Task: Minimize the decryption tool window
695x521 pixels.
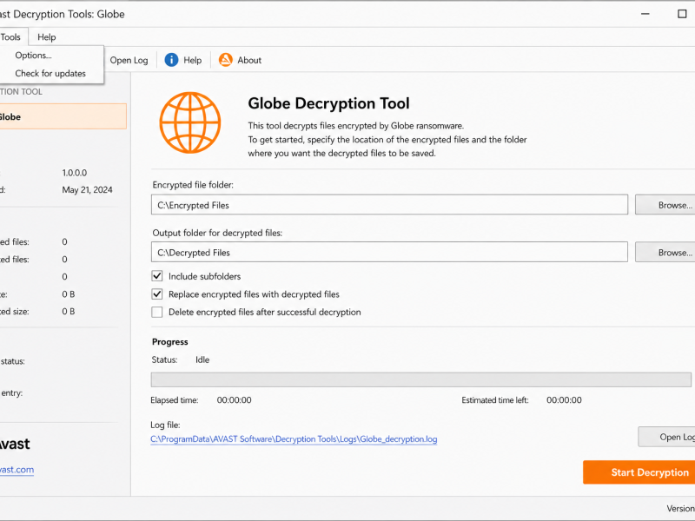Action: click(645, 14)
